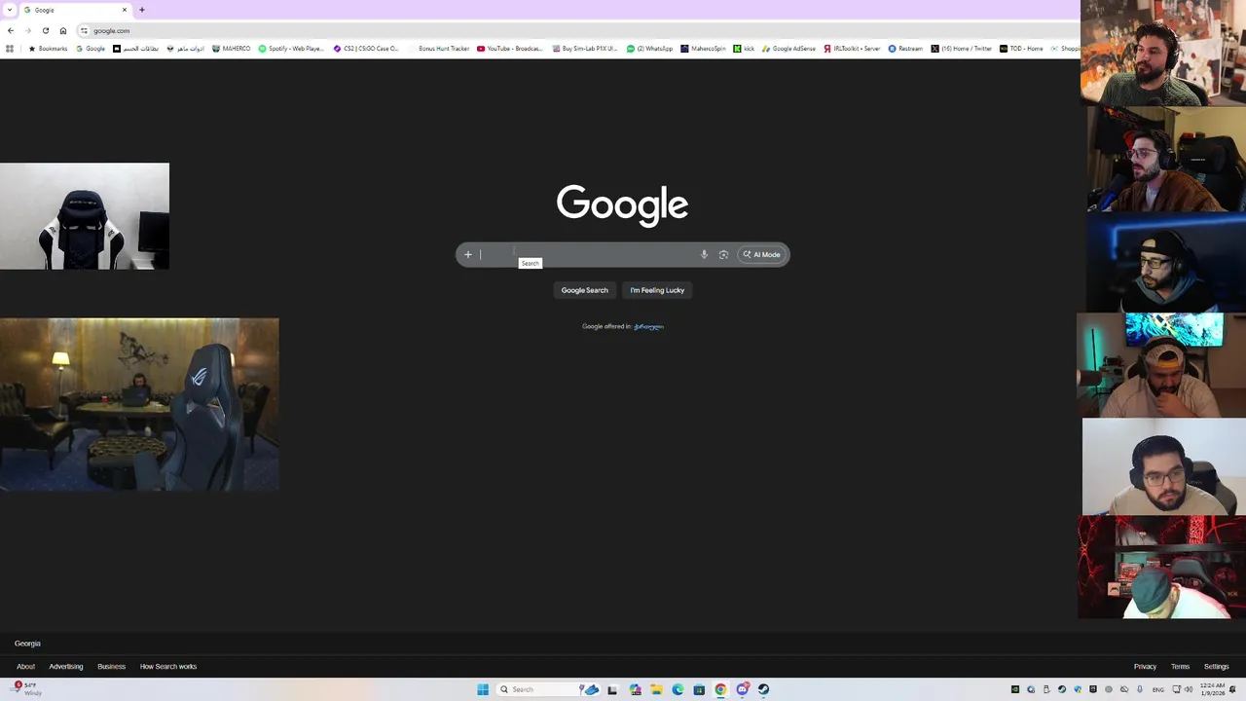
Task: Open the Buy Sim-Lab P1X bookmark
Action: point(585,49)
